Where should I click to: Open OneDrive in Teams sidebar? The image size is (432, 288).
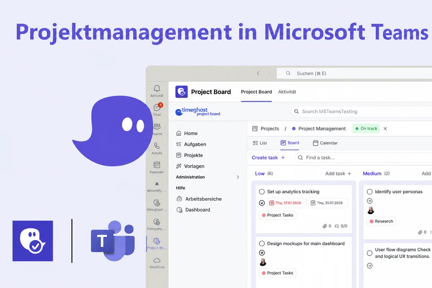[157, 262]
